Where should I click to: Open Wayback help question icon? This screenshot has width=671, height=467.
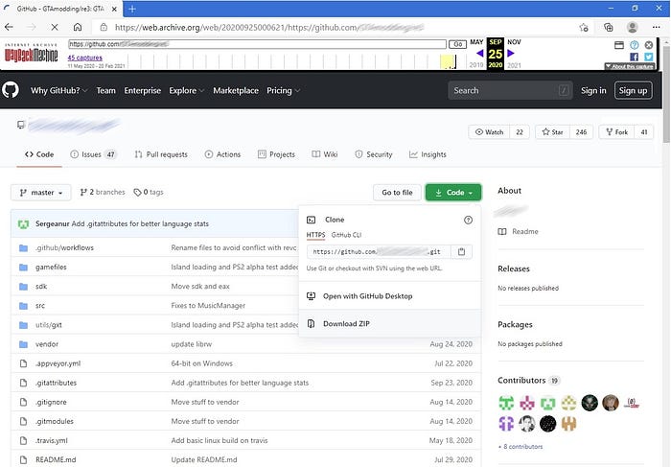coord(635,45)
